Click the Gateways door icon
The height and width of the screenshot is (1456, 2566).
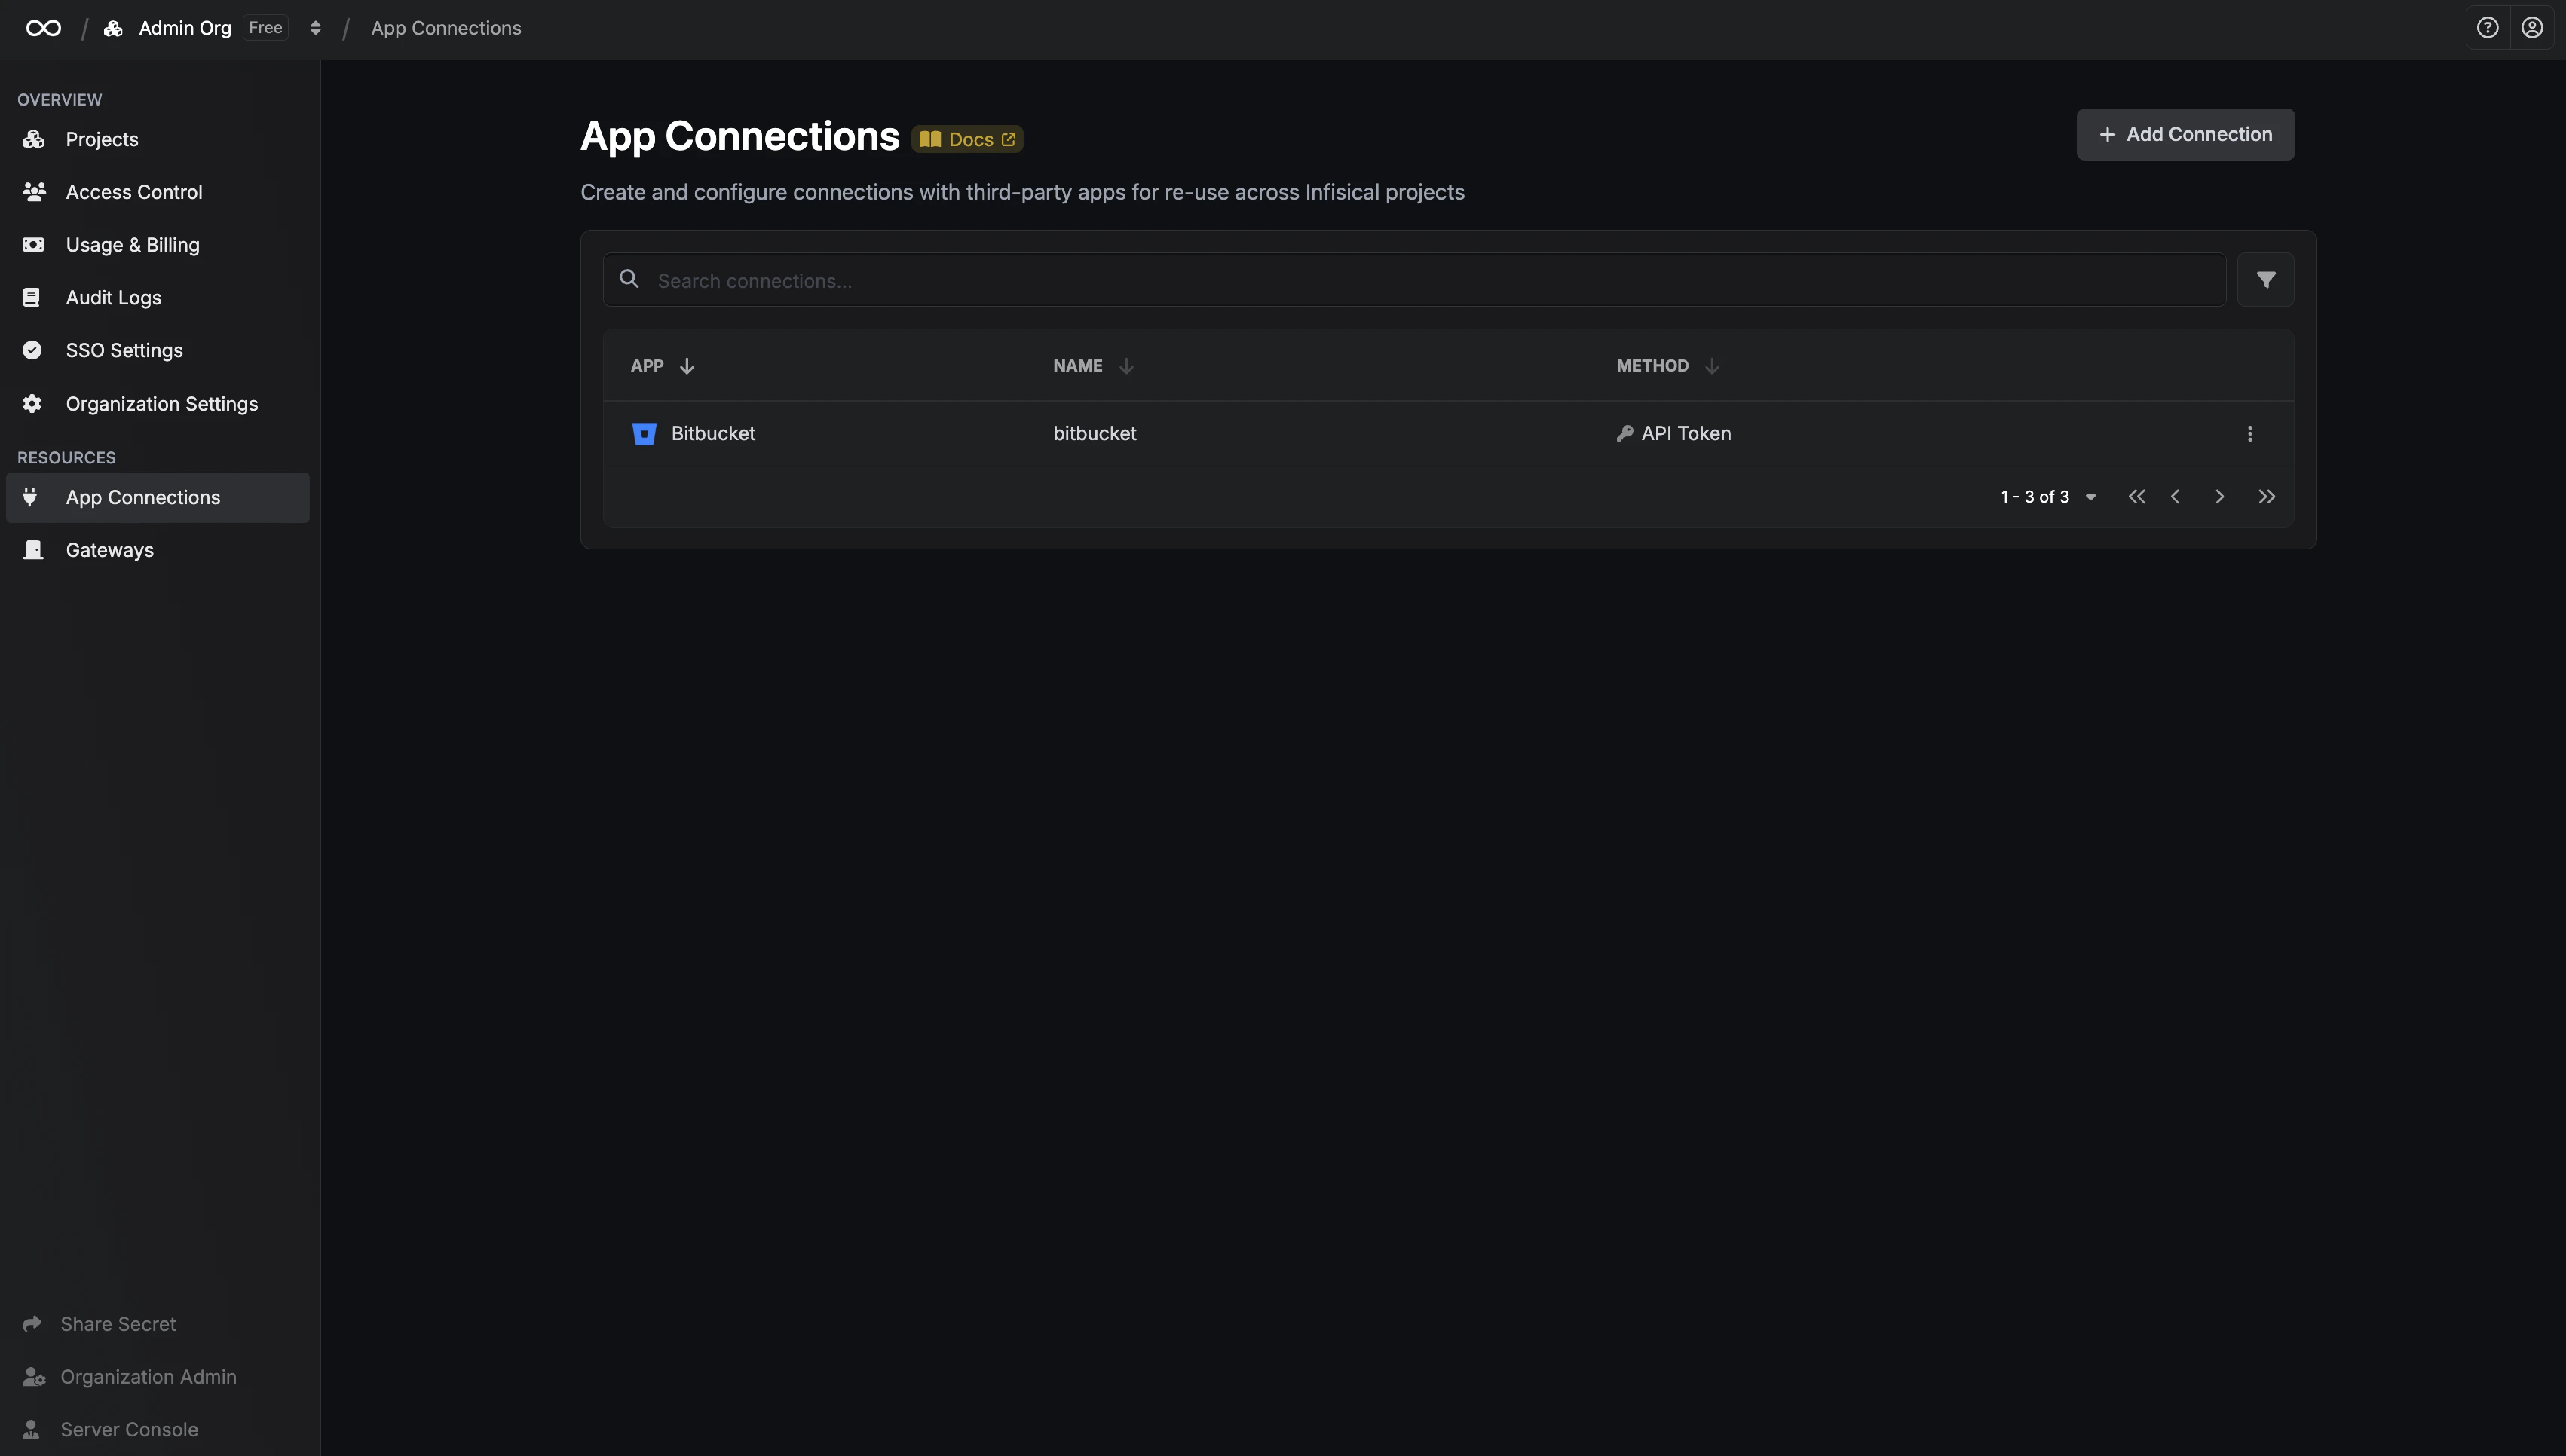point(33,550)
